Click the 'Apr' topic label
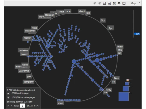 point(111,28)
